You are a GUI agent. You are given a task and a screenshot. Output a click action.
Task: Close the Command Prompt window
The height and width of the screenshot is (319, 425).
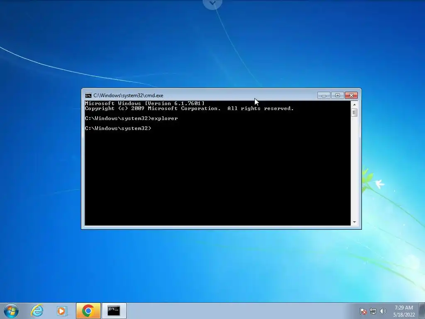point(351,96)
